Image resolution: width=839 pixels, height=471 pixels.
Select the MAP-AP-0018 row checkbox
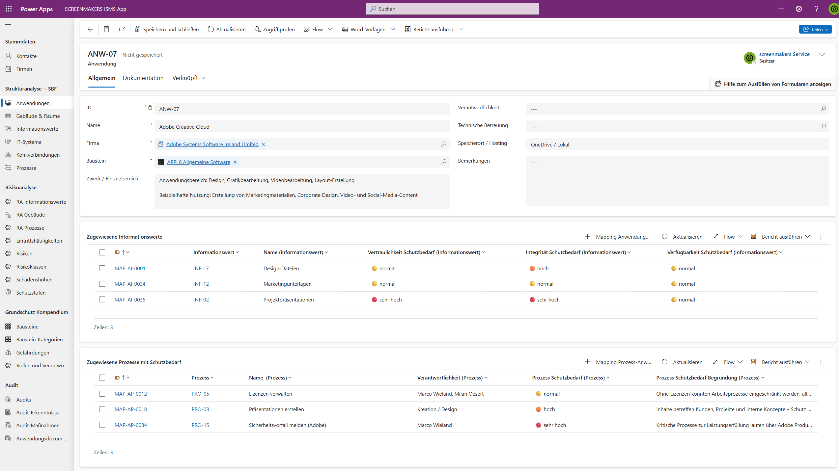pos(102,409)
